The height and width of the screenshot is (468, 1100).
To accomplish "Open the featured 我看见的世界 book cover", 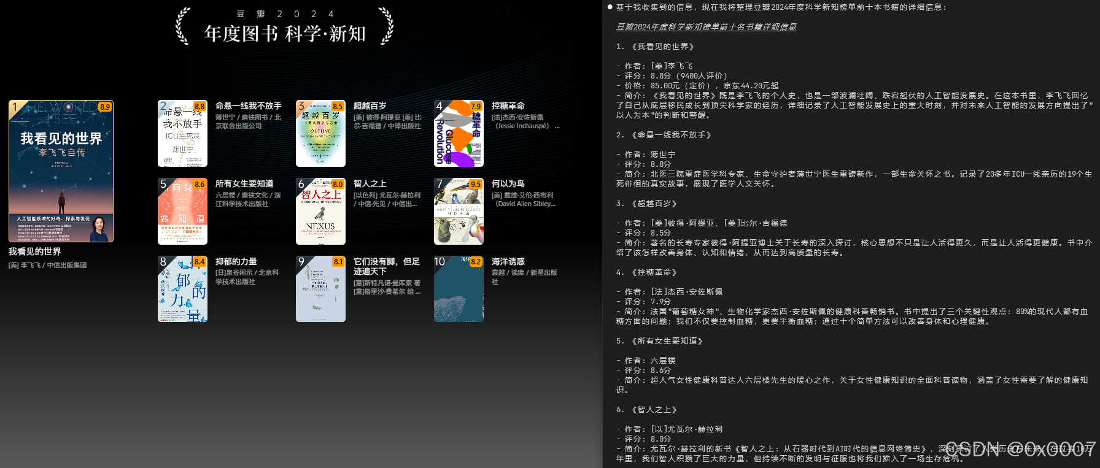I will (x=61, y=171).
